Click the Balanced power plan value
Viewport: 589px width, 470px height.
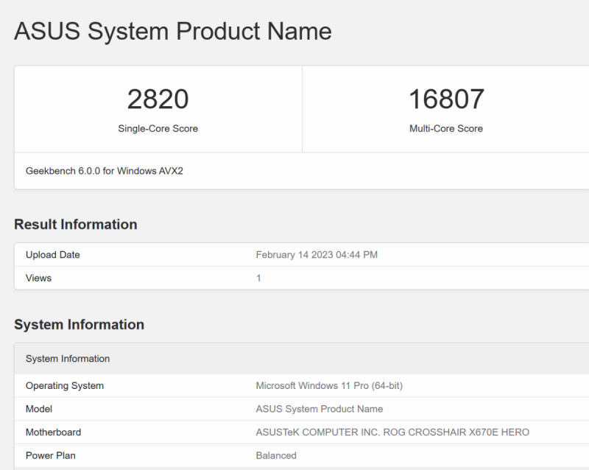coord(276,455)
